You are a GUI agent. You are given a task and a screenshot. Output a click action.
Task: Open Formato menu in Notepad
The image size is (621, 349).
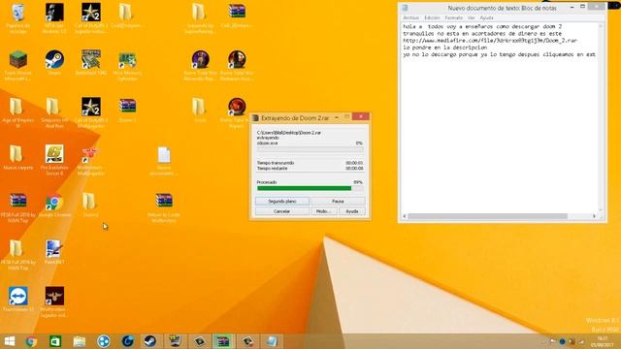coord(453,17)
